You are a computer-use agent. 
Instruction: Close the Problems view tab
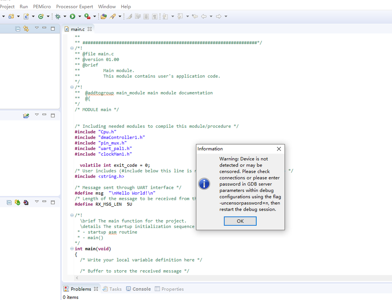pyautogui.click(x=96, y=289)
